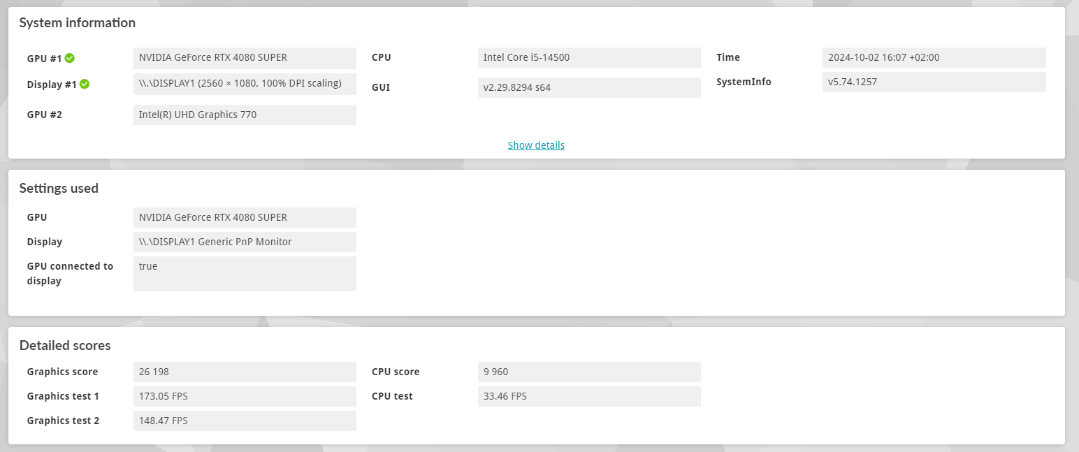Select the SystemInfo version v5.74.1257 field

click(933, 82)
